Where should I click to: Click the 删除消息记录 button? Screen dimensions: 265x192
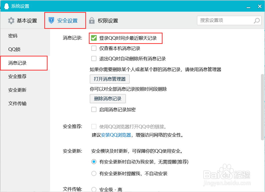coord(108,99)
